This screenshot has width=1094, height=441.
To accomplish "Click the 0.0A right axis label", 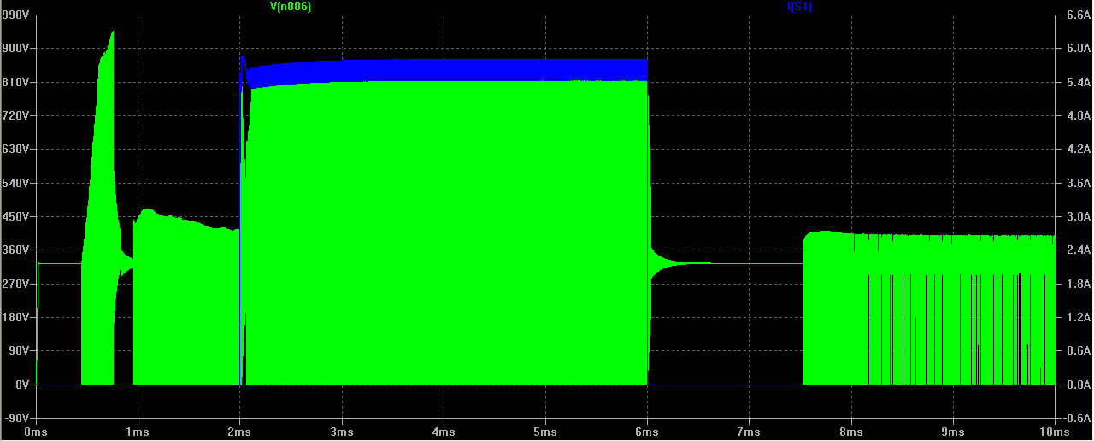I will (x=1077, y=385).
